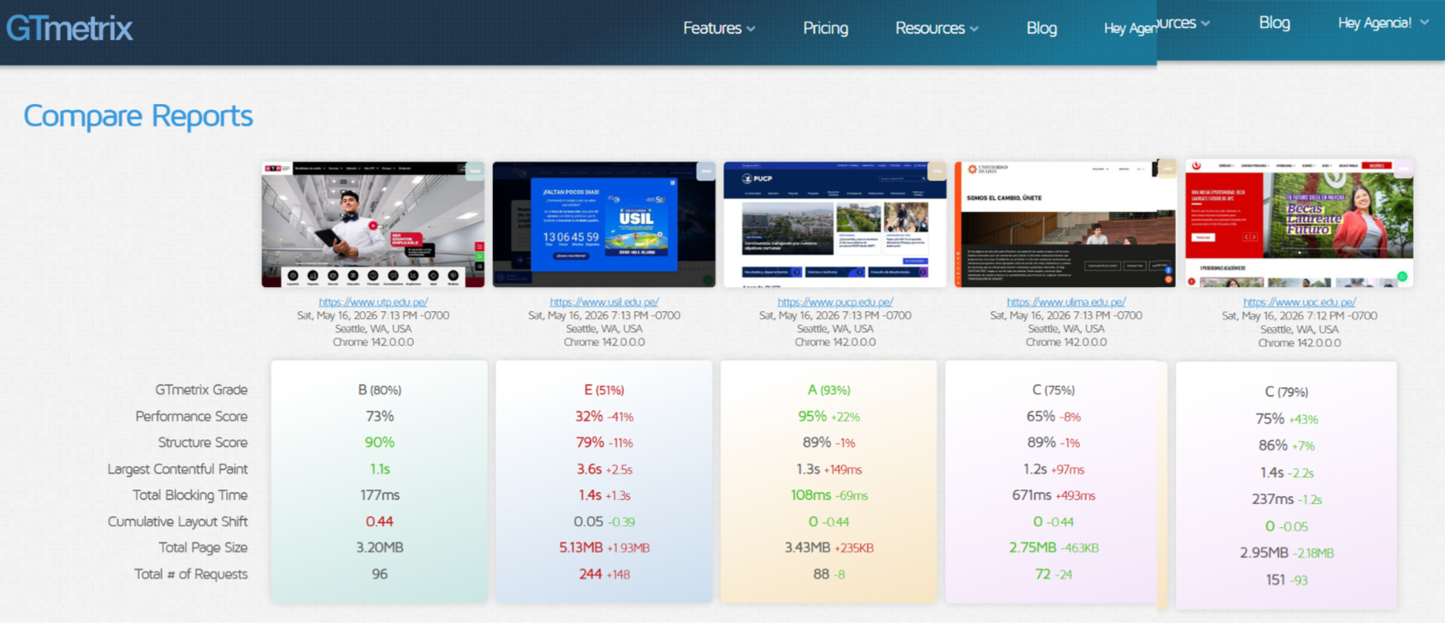The image size is (1445, 623).
Task: Click the 0.44 Cumulative Layout Shift value
Action: pos(379,521)
